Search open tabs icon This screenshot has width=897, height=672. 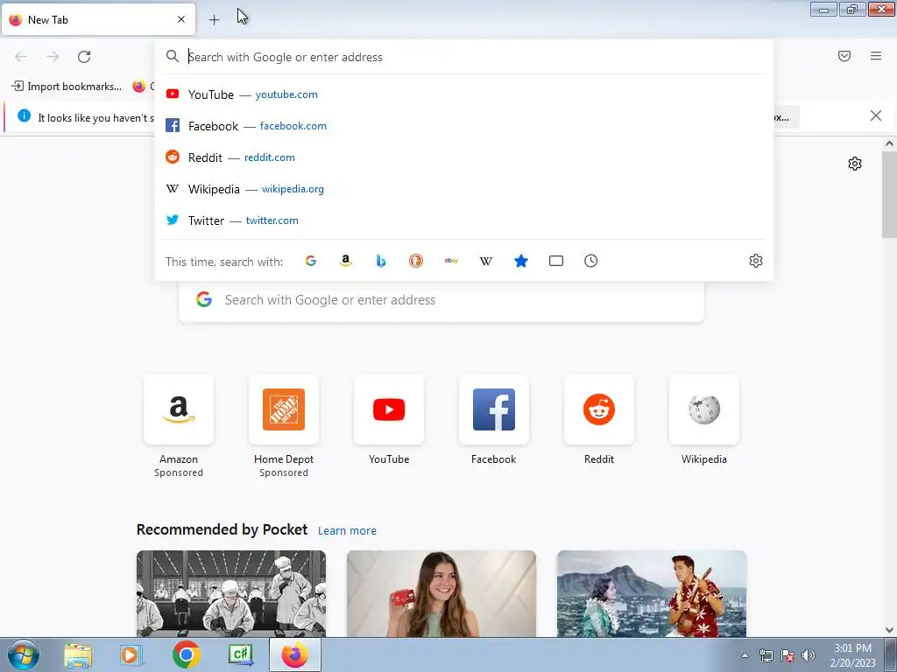tap(556, 261)
